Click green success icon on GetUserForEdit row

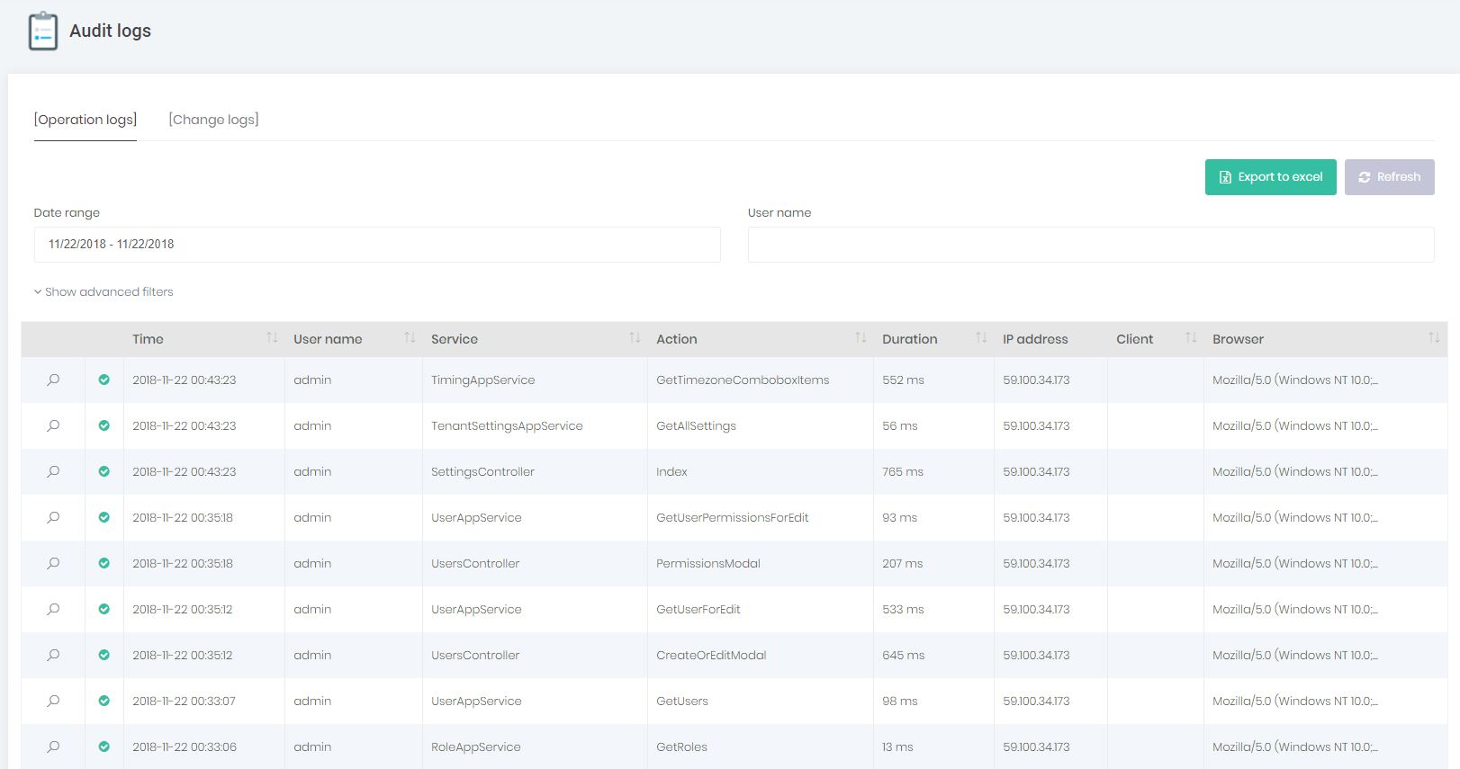[x=104, y=609]
